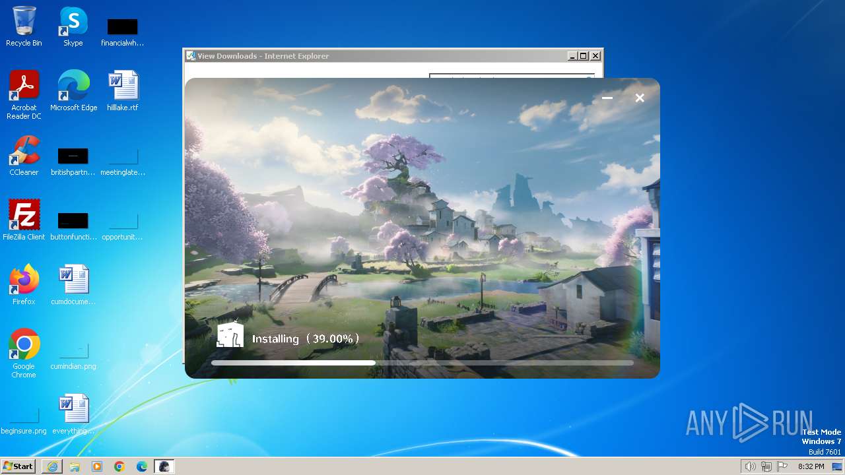Open the meetinglate... desktop file
Image resolution: width=845 pixels, height=475 pixels.
pyautogui.click(x=123, y=162)
